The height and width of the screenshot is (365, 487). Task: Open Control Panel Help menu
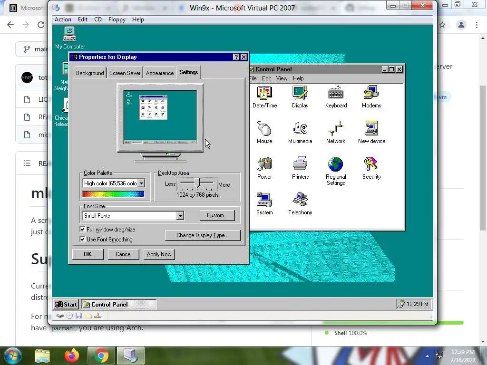[x=298, y=78]
